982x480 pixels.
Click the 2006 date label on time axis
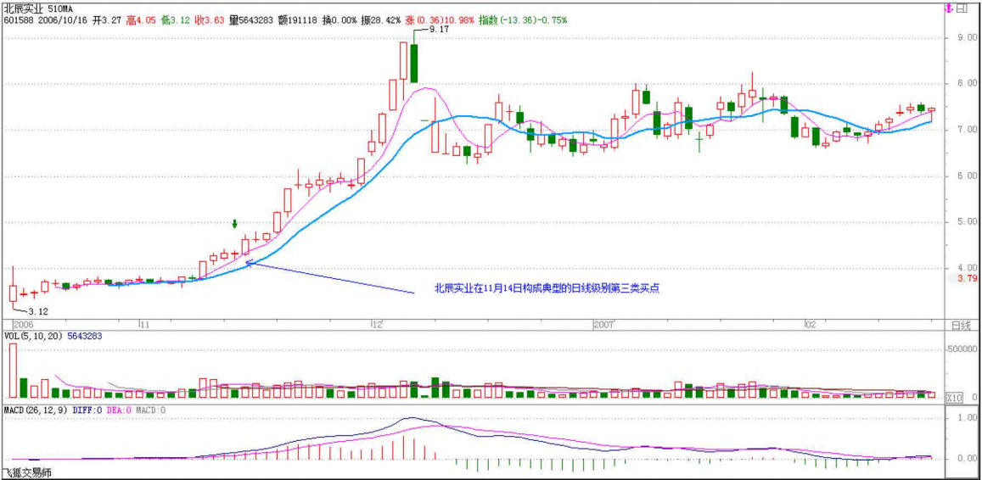[23, 324]
